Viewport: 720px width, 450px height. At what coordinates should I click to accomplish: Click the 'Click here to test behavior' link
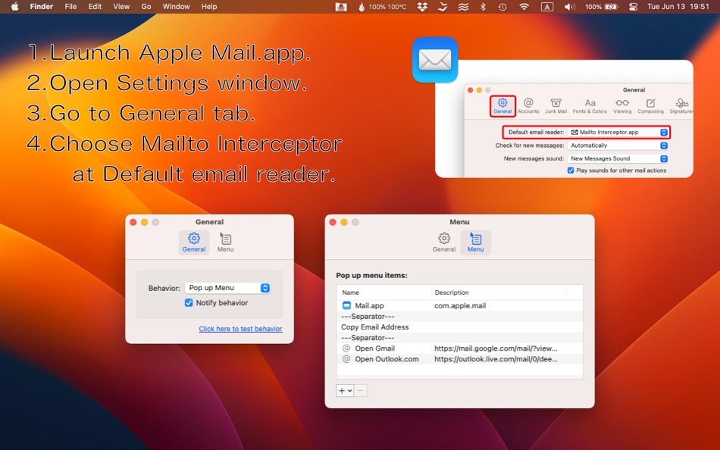(240, 329)
